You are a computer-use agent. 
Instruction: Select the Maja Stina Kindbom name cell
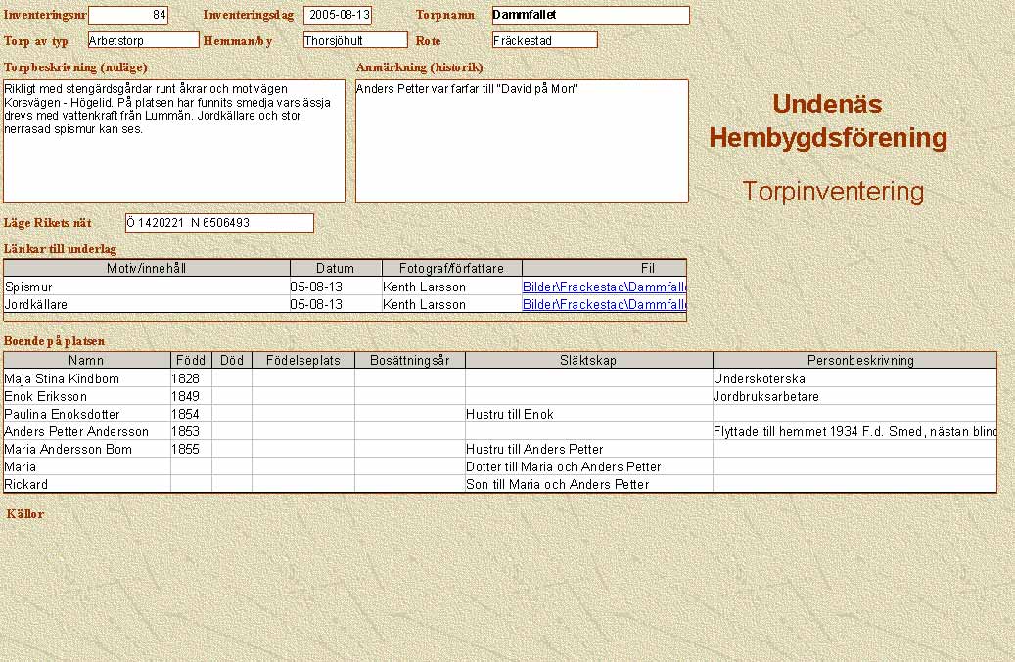point(86,378)
